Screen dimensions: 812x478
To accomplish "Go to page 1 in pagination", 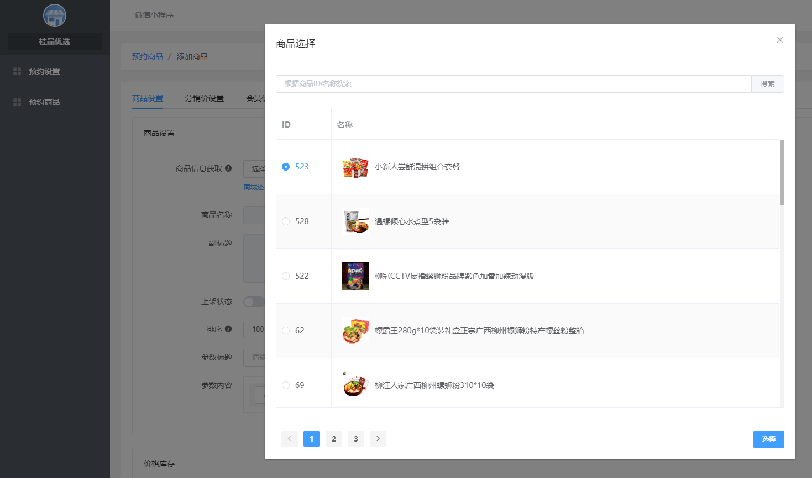I will [312, 439].
